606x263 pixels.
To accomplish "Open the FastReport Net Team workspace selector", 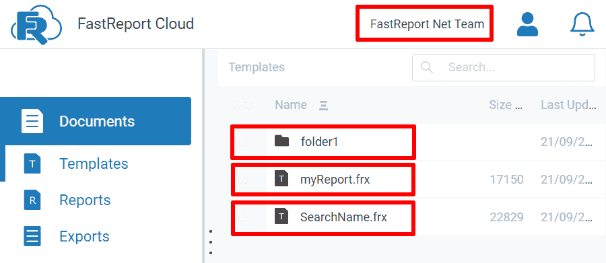I will pyautogui.click(x=427, y=24).
